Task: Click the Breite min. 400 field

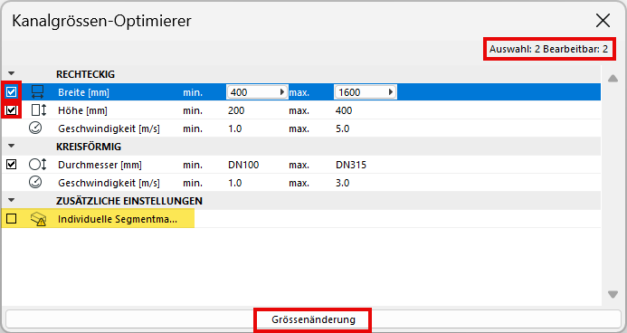Action: pos(257,92)
